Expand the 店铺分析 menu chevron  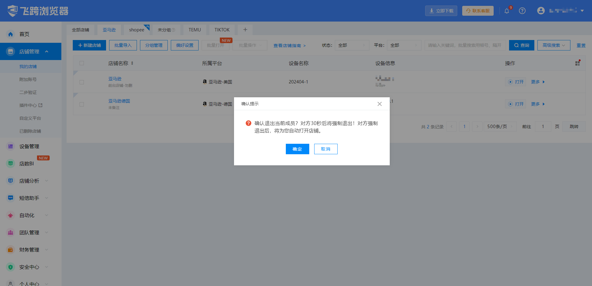47,181
